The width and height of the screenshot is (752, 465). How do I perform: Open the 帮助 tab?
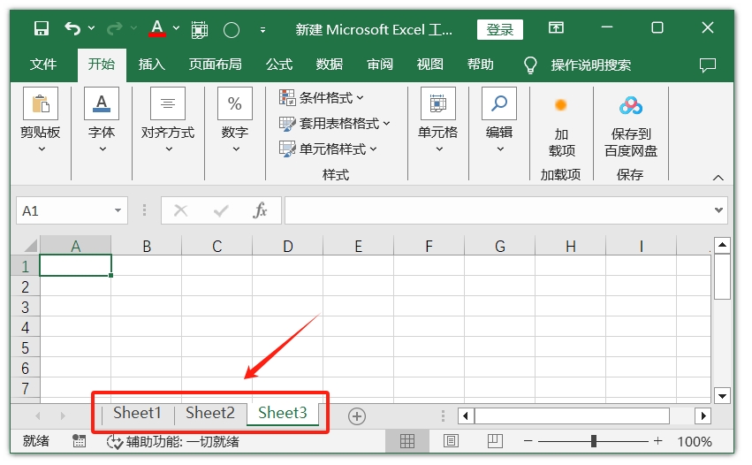480,65
